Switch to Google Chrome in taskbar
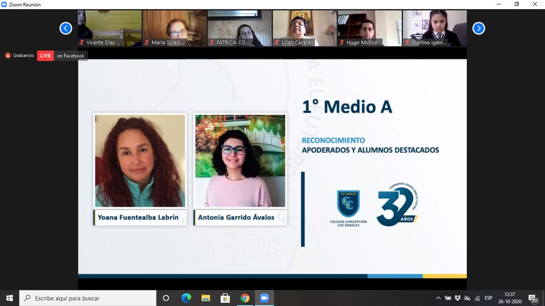 click(x=245, y=298)
